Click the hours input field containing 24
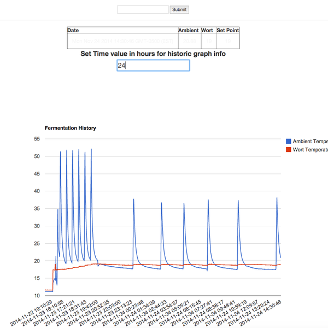 tap(153, 66)
